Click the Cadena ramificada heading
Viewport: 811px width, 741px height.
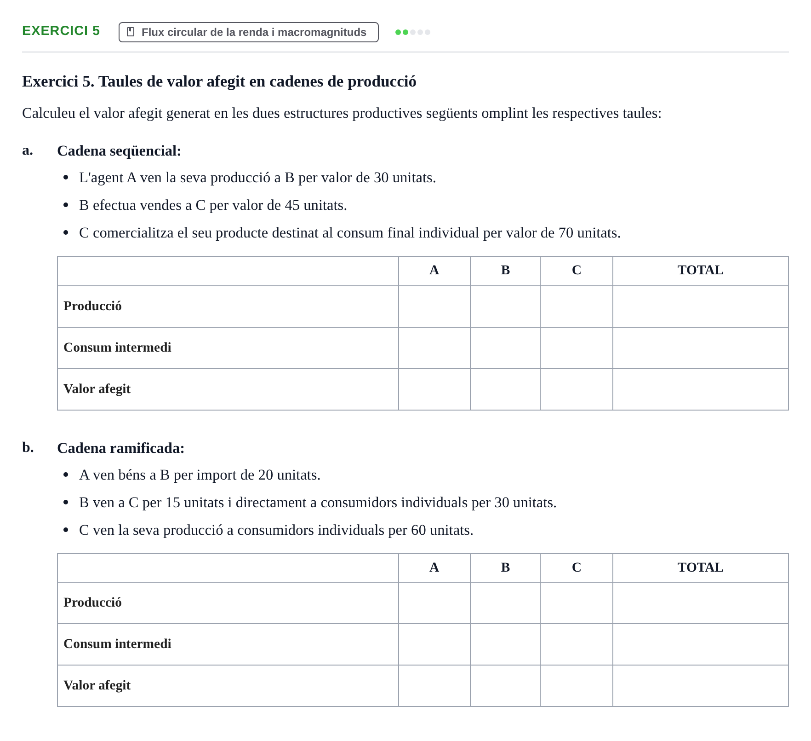coord(120,448)
